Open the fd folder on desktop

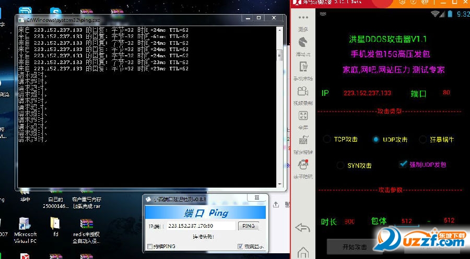[x=55, y=227]
